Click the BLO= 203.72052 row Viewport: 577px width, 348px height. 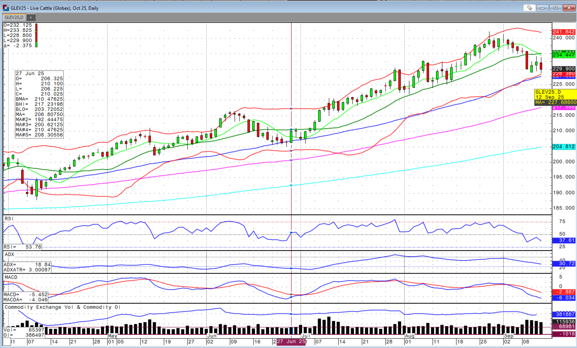point(39,109)
